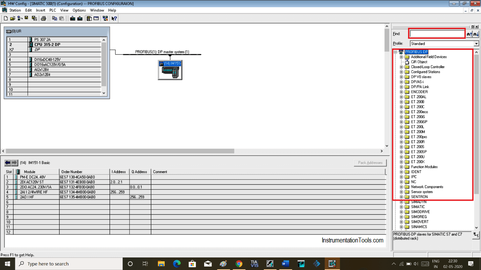Click the Configure Network toolbar icon
Screen dimensions: 481x270
(105, 18)
